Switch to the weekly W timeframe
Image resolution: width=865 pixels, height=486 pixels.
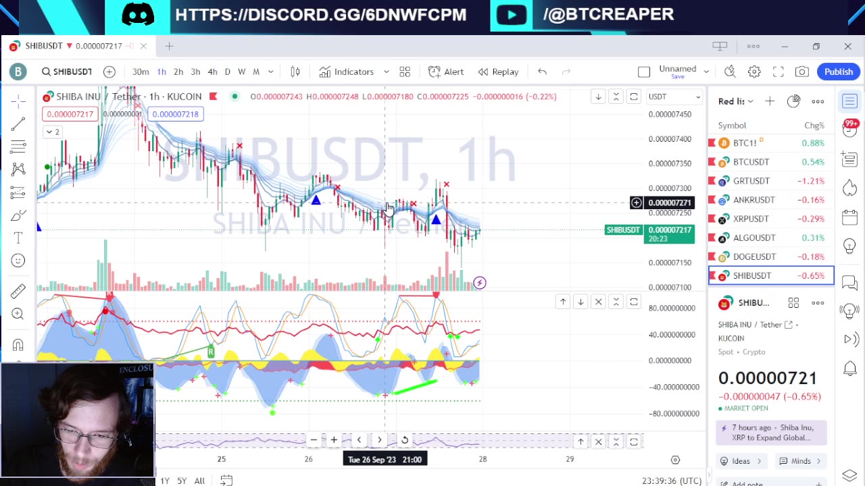click(241, 72)
